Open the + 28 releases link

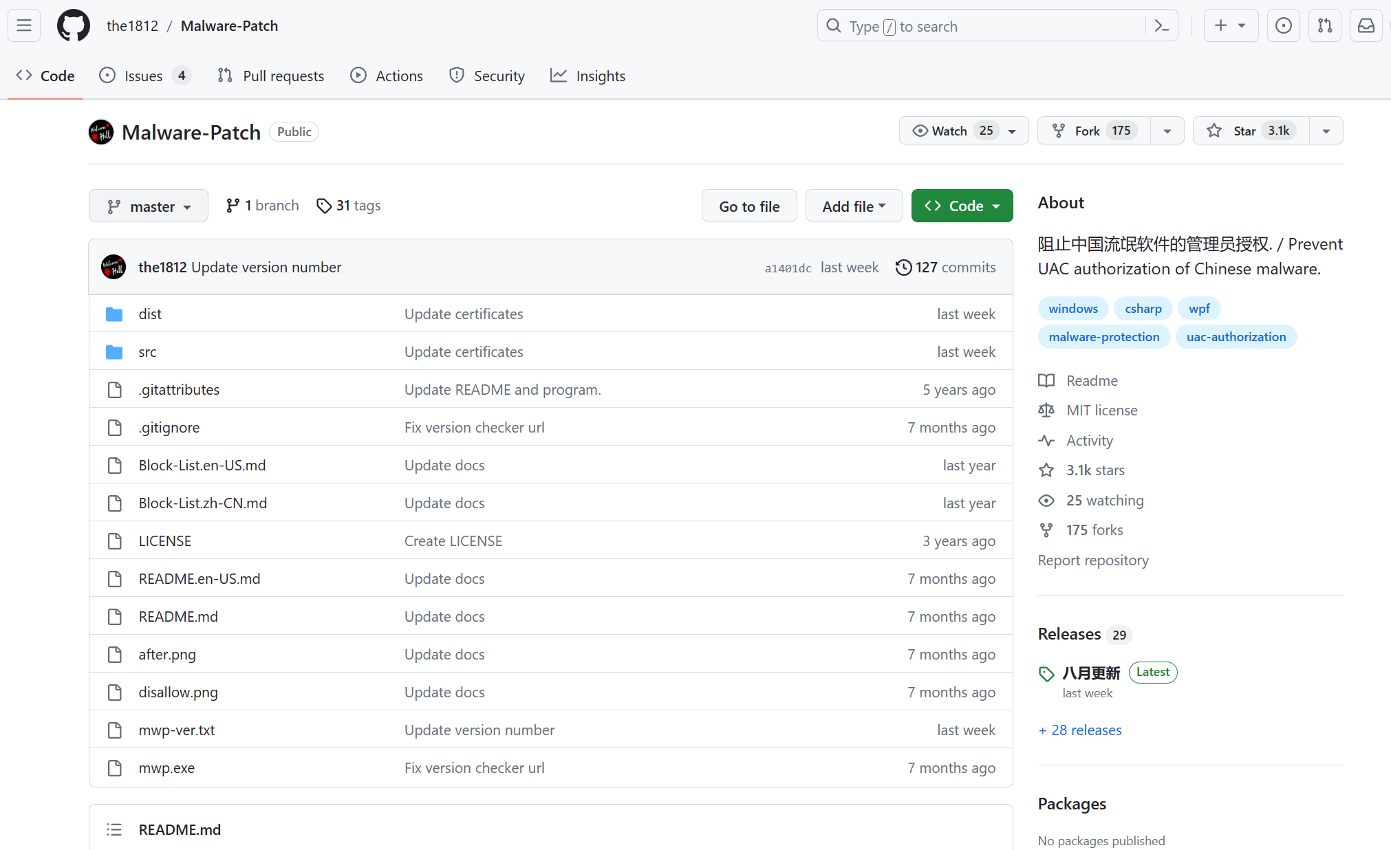(1080, 730)
